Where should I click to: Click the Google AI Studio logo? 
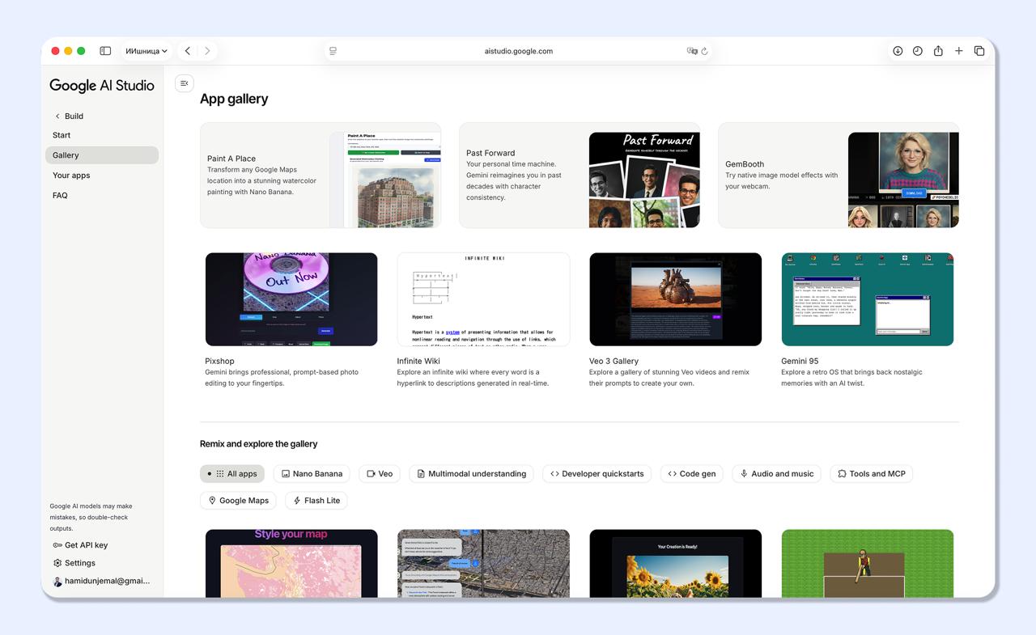(x=102, y=86)
